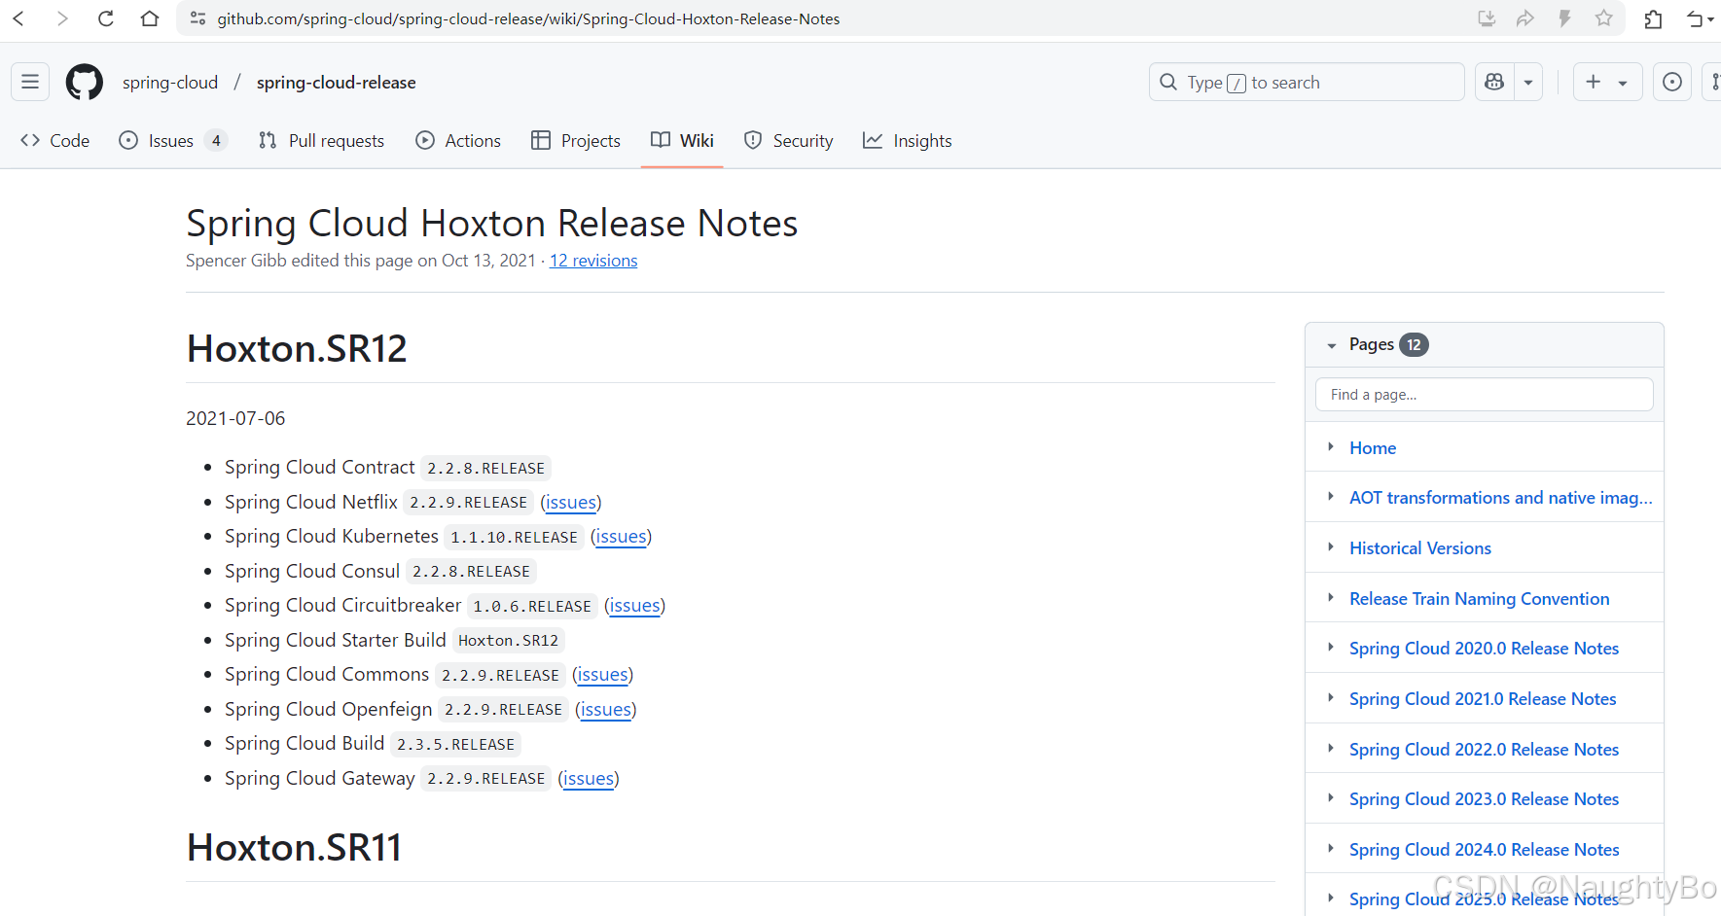Switch to the Pull requests tab
Image resolution: width=1721 pixels, height=916 pixels.
point(321,140)
